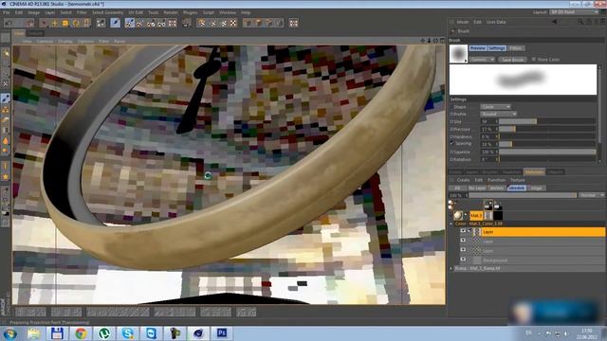This screenshot has width=607, height=341.
Task: Toggle the Hardness effector box
Action: [451, 136]
